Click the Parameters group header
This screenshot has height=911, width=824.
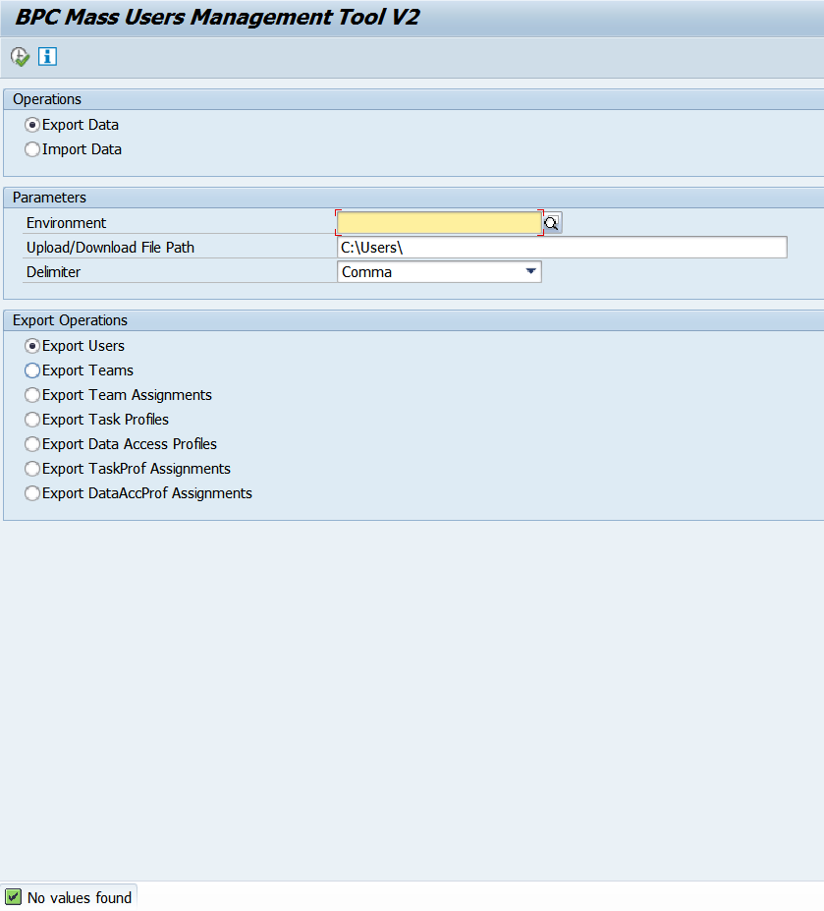[x=49, y=198]
